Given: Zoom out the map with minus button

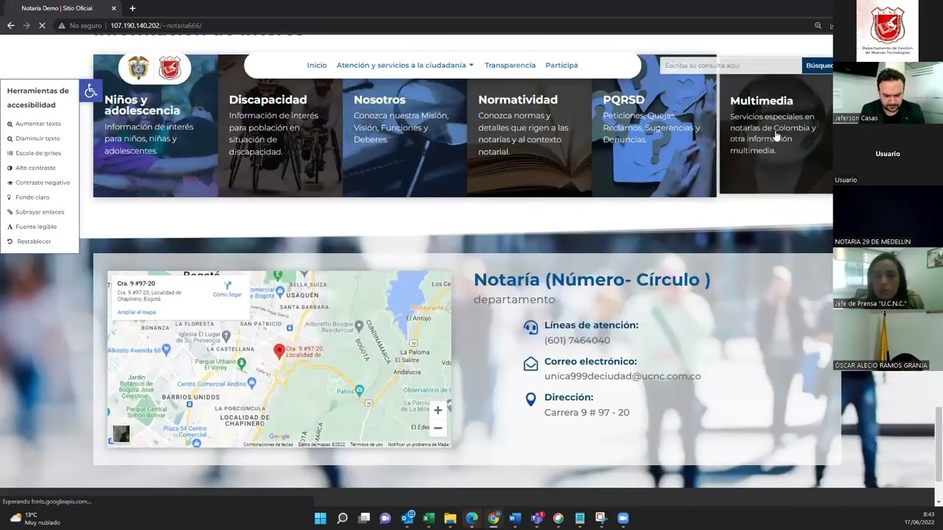Looking at the screenshot, I should point(438,428).
